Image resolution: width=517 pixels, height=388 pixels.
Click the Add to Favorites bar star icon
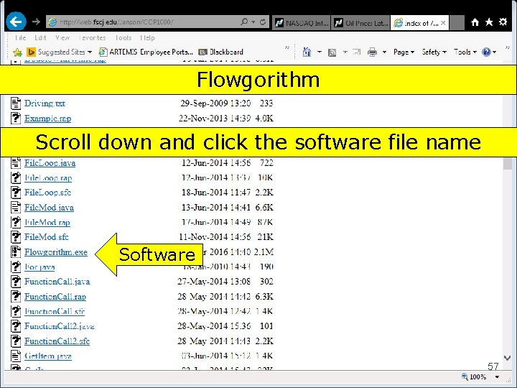point(17,52)
